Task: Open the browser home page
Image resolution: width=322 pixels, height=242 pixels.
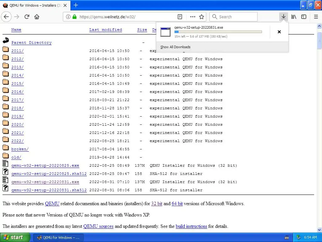Action: click(x=37, y=17)
